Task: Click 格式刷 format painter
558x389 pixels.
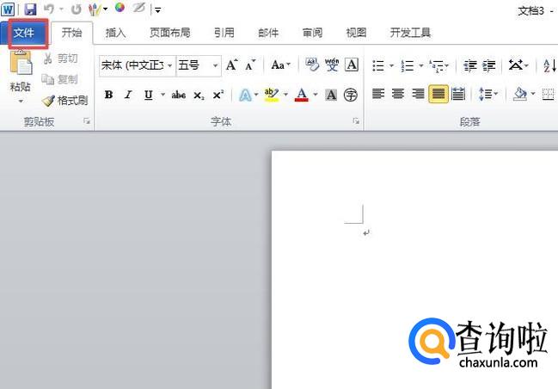Action: (x=65, y=101)
